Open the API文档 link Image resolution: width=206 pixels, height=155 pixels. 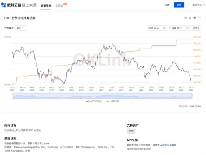coord(164,145)
